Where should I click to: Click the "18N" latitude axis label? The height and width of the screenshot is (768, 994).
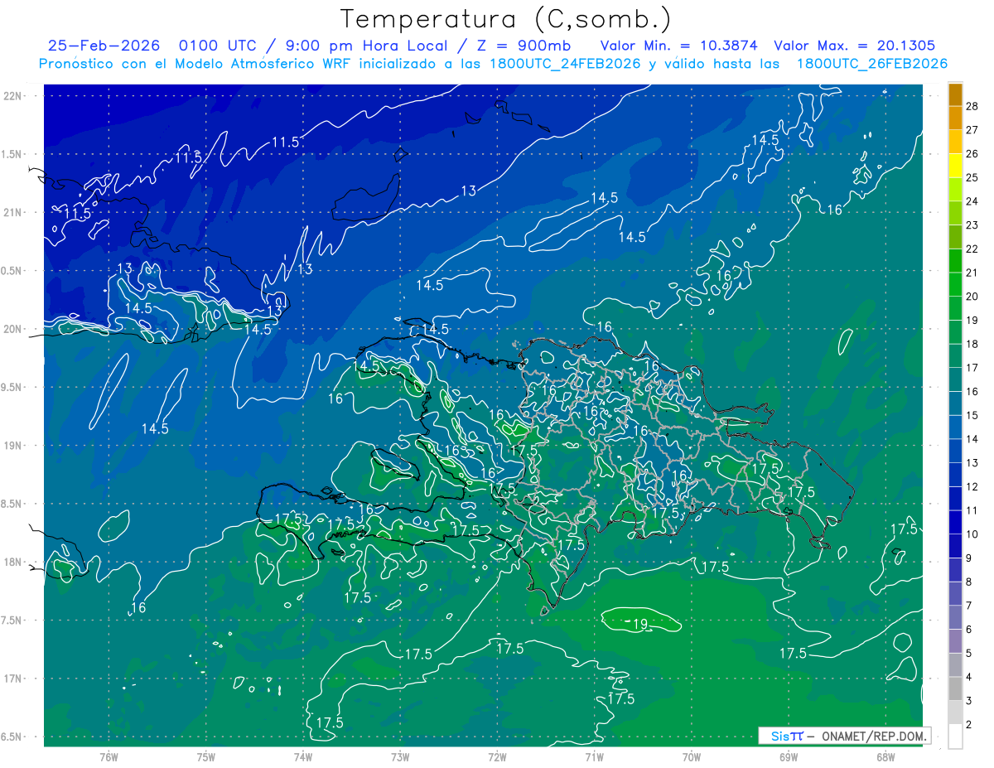click(12, 562)
